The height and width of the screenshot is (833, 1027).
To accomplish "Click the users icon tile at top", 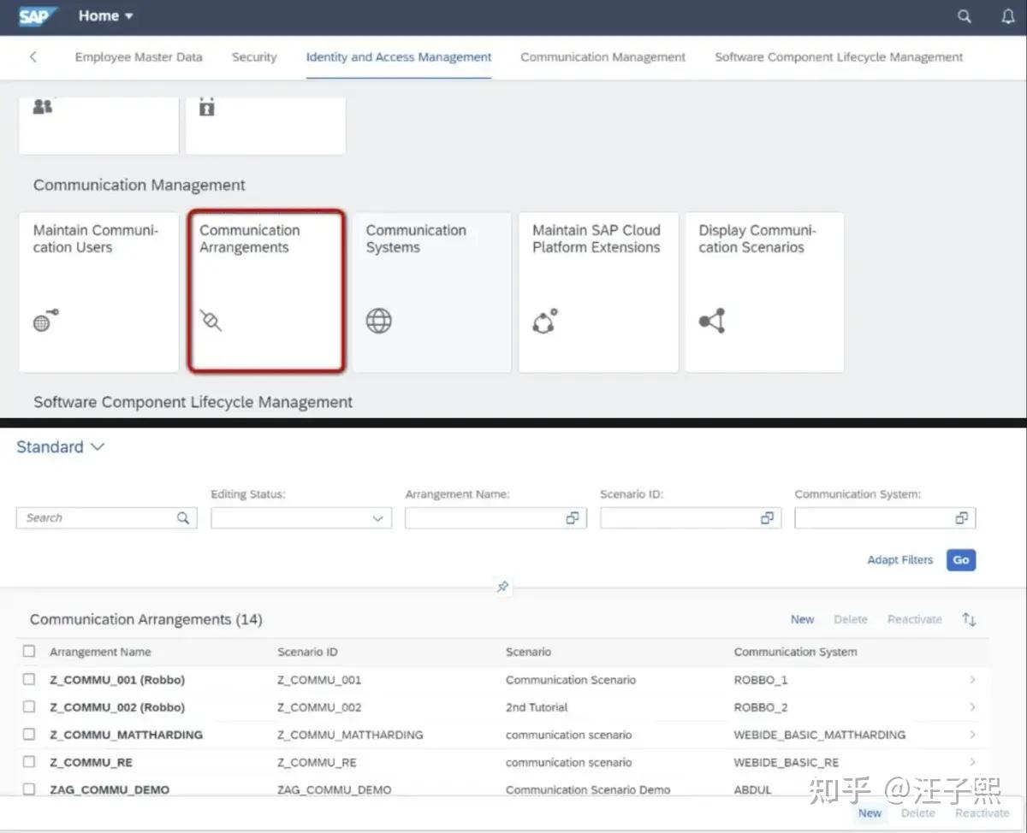I will click(x=98, y=125).
